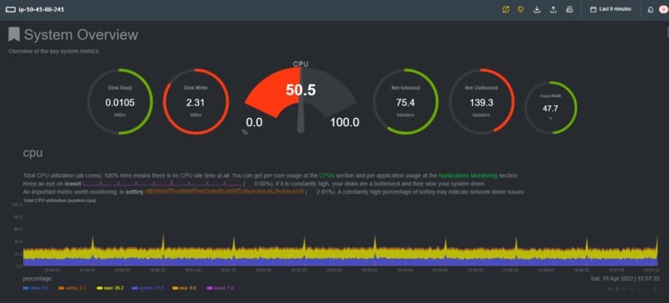The width and height of the screenshot is (669, 303).
Task: Click the bookmark icon beside System Overview
Action: click(x=14, y=35)
